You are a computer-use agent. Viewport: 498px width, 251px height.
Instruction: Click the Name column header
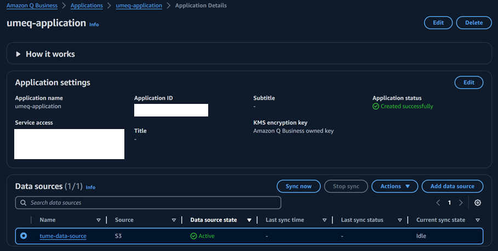tap(48, 220)
